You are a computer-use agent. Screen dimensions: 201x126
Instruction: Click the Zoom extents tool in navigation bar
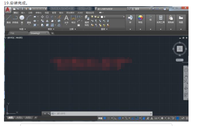(186, 82)
